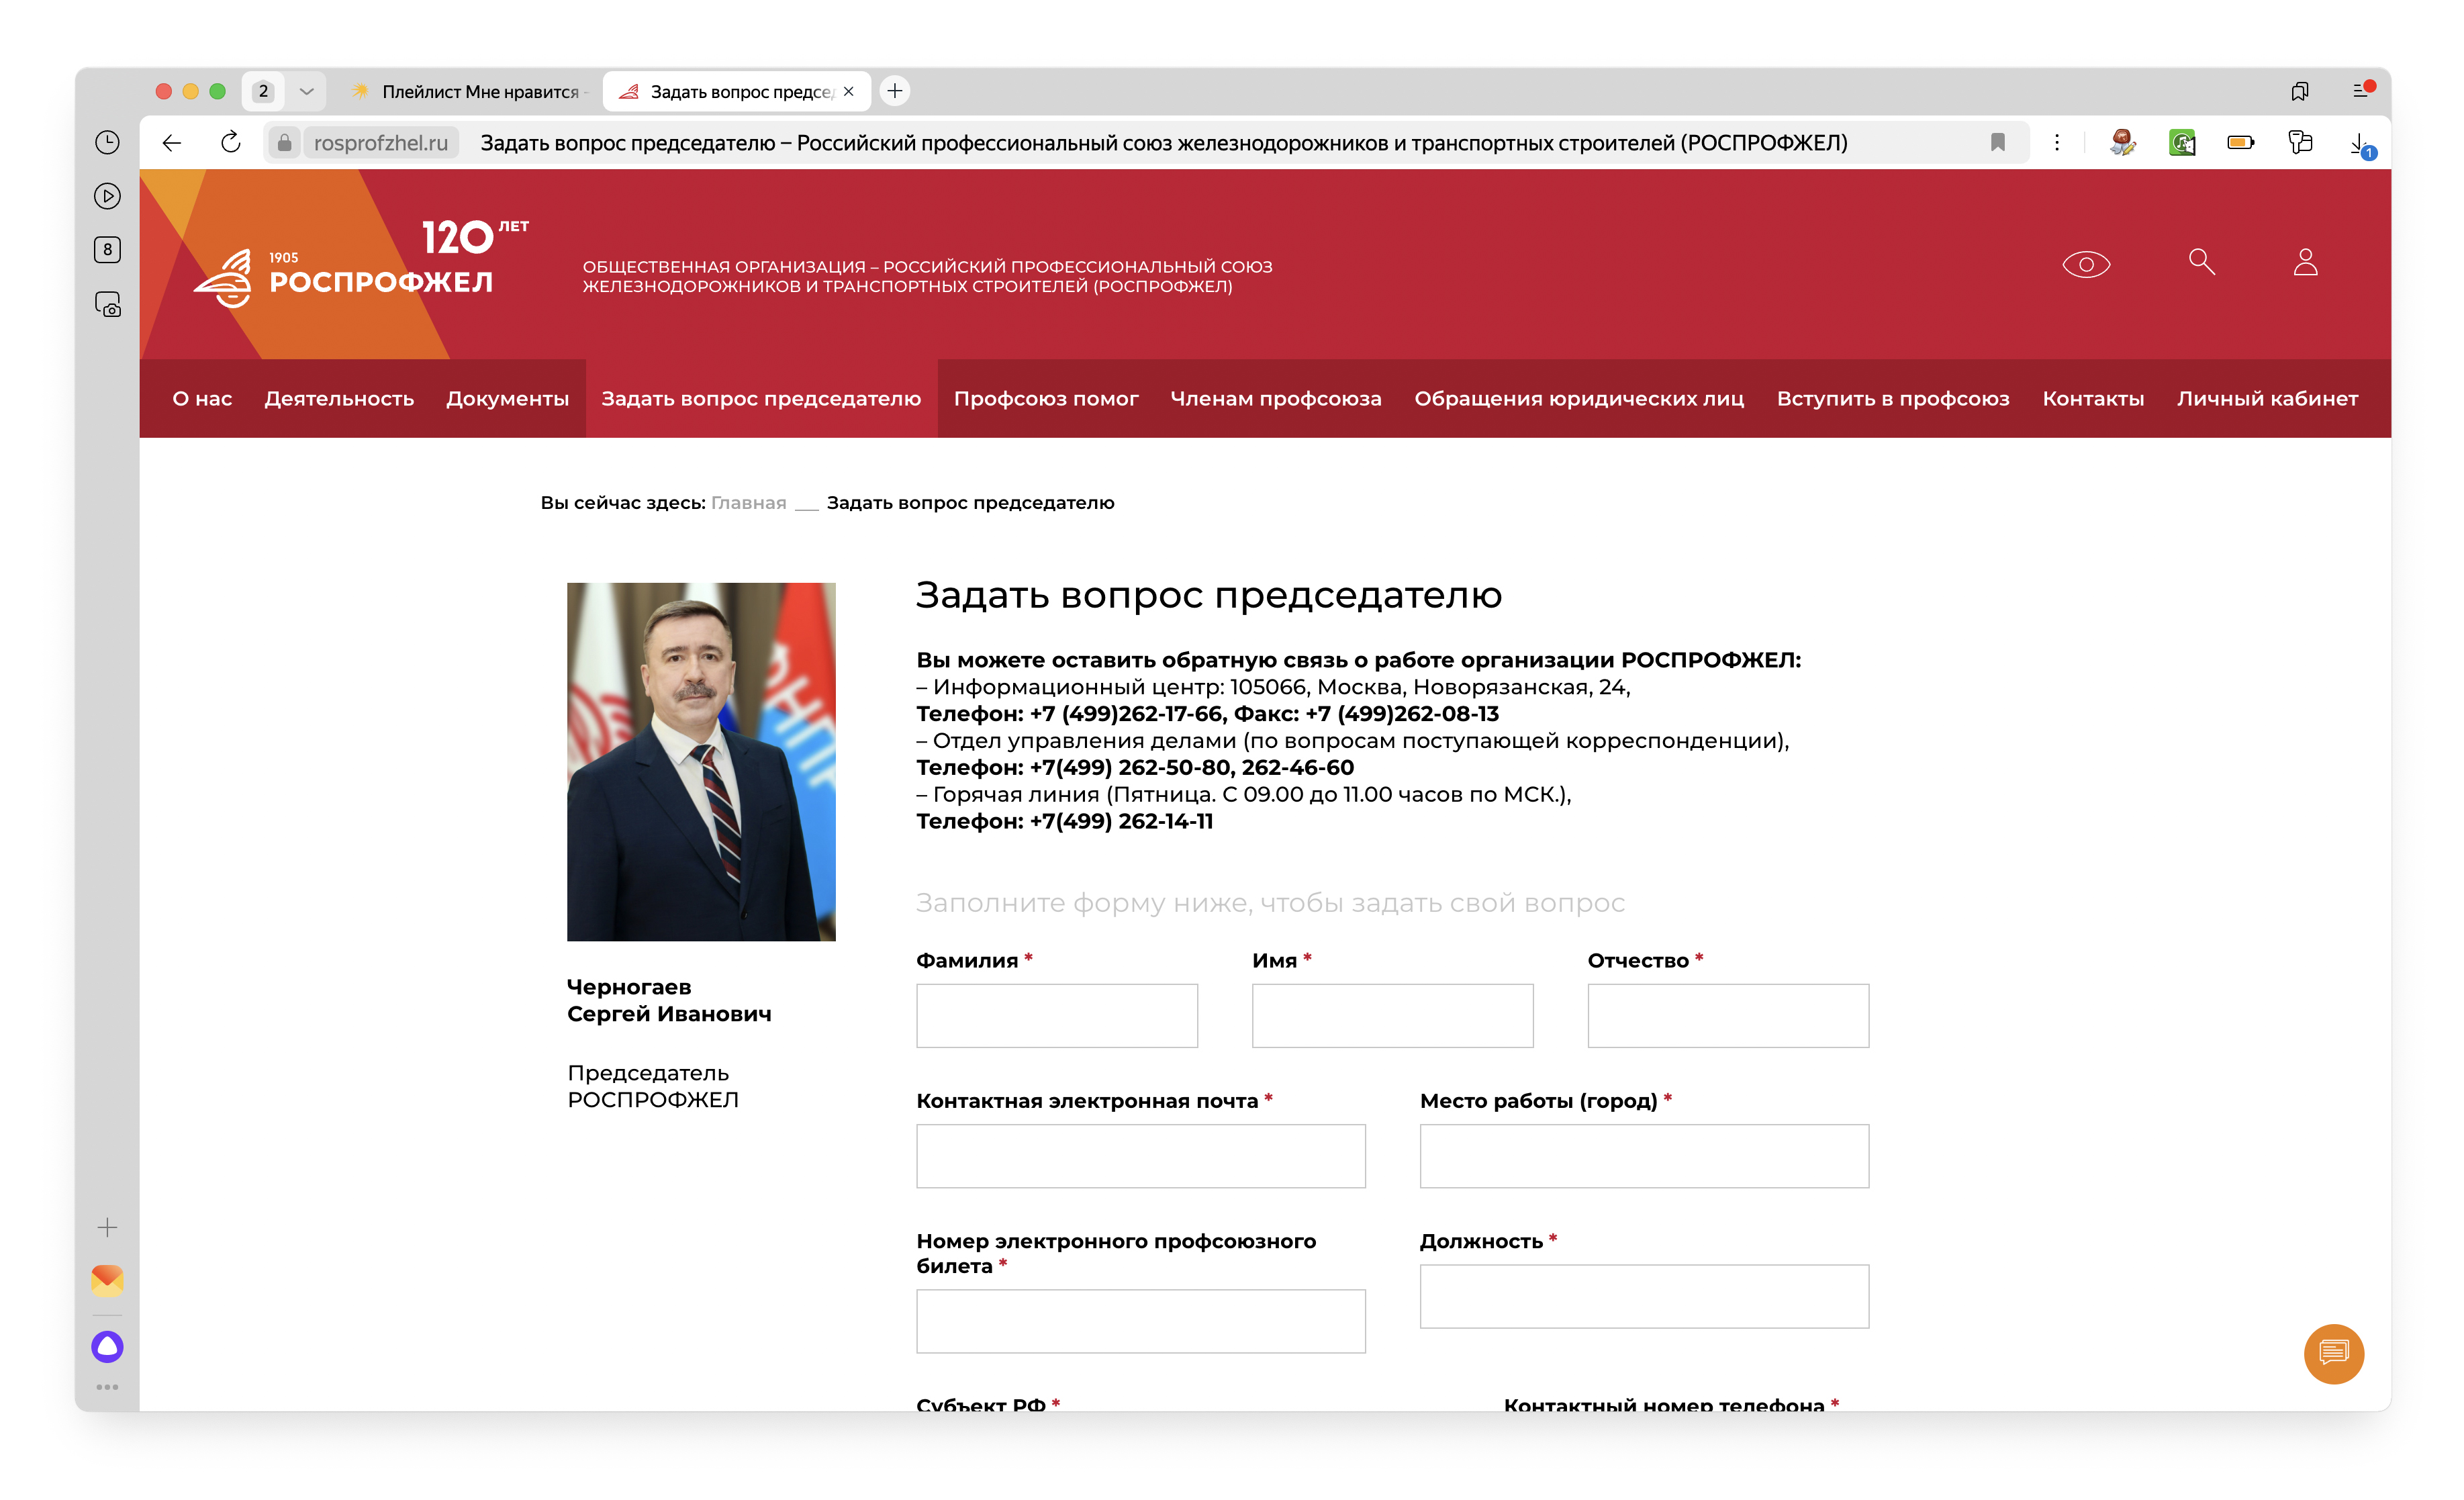Open Обращения юридических лиц menu item
The width and height of the screenshot is (2464, 1500).
click(x=1578, y=398)
